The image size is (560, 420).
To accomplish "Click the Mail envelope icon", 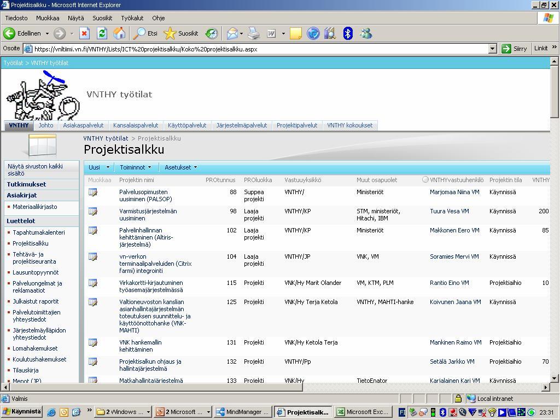I will [232, 33].
